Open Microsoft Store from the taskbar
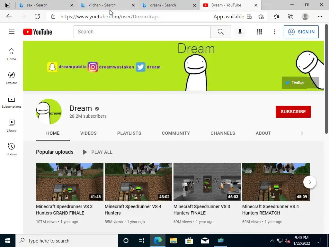 [x=189, y=241]
